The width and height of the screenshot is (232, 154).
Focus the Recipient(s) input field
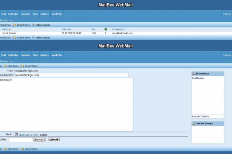tap(72, 75)
